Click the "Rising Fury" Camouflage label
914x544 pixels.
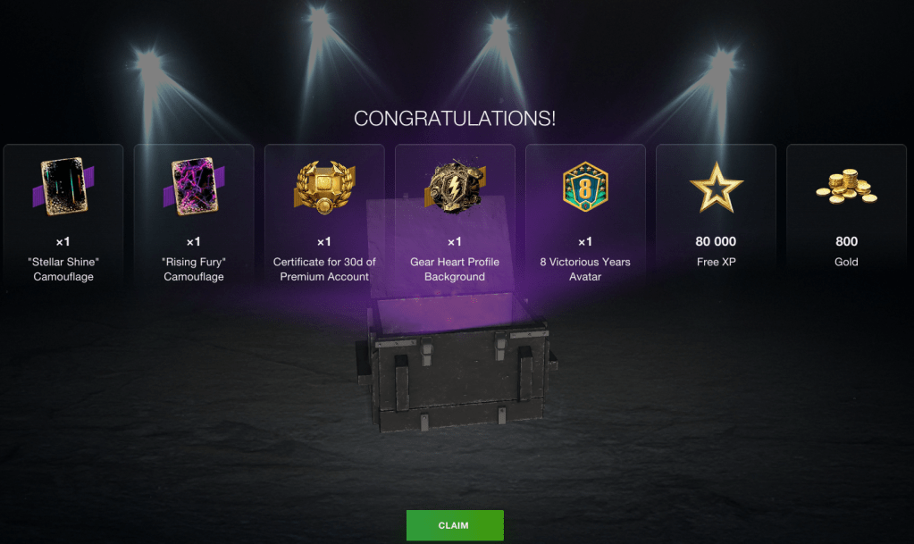[194, 270]
